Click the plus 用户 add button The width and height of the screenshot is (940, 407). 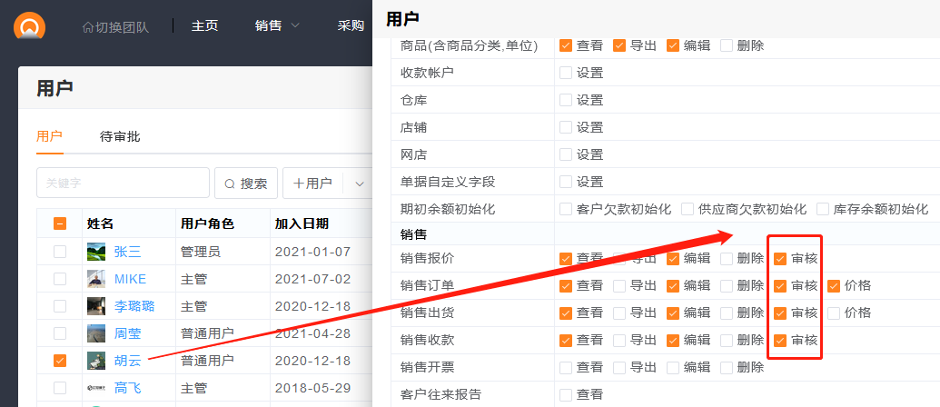[x=312, y=184]
